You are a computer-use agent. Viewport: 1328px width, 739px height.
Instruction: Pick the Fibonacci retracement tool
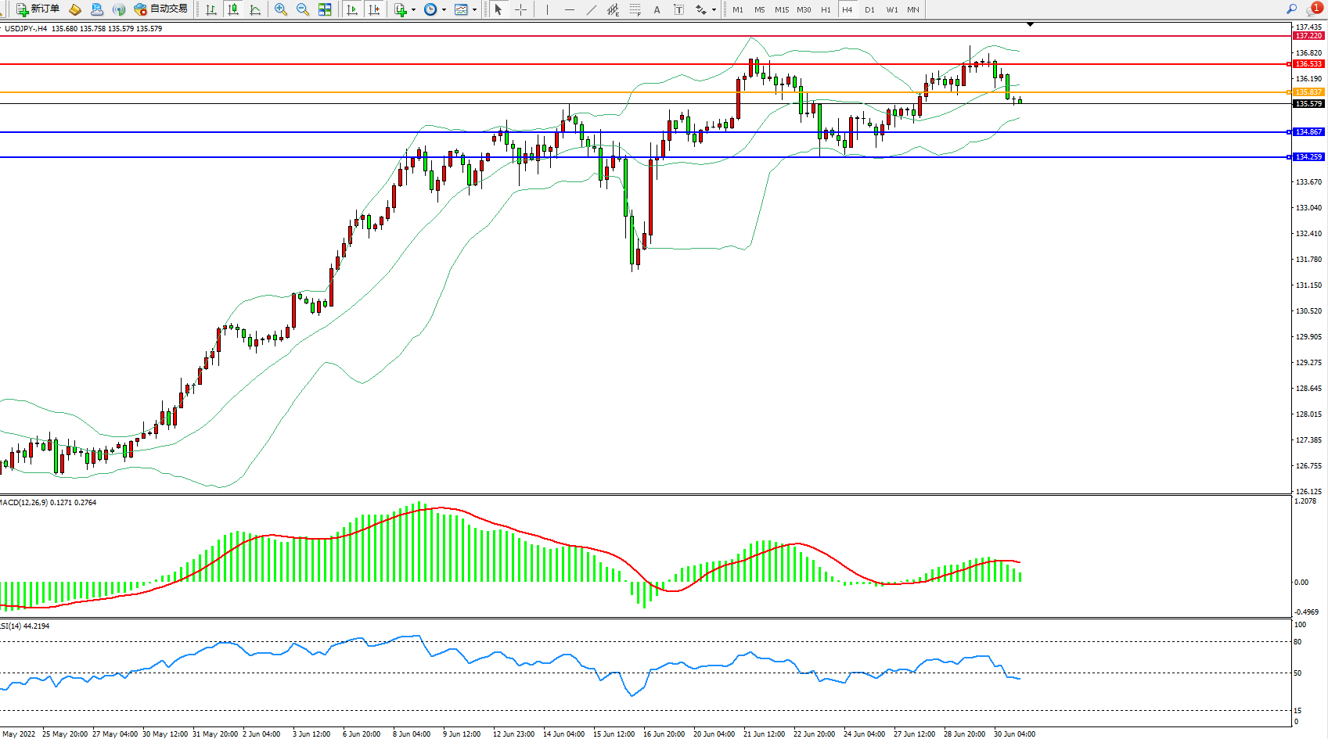tap(635, 9)
